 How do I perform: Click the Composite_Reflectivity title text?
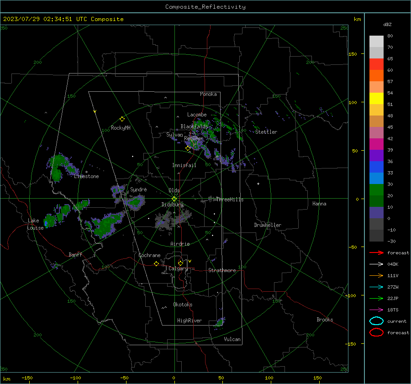point(205,7)
